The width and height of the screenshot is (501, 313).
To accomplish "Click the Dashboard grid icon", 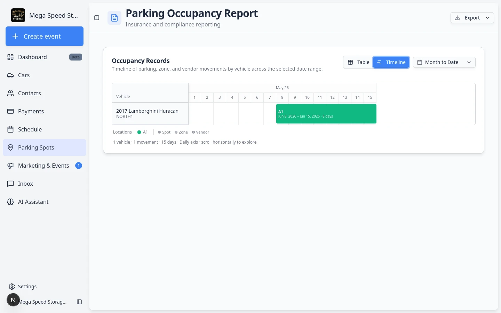I will (x=10, y=57).
